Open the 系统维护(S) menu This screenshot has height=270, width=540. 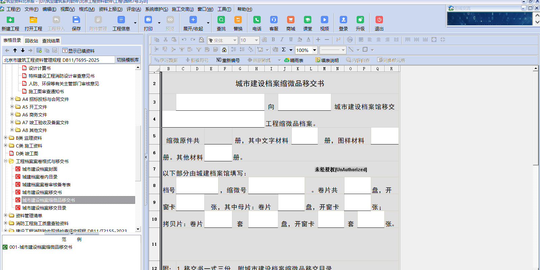(x=156, y=9)
